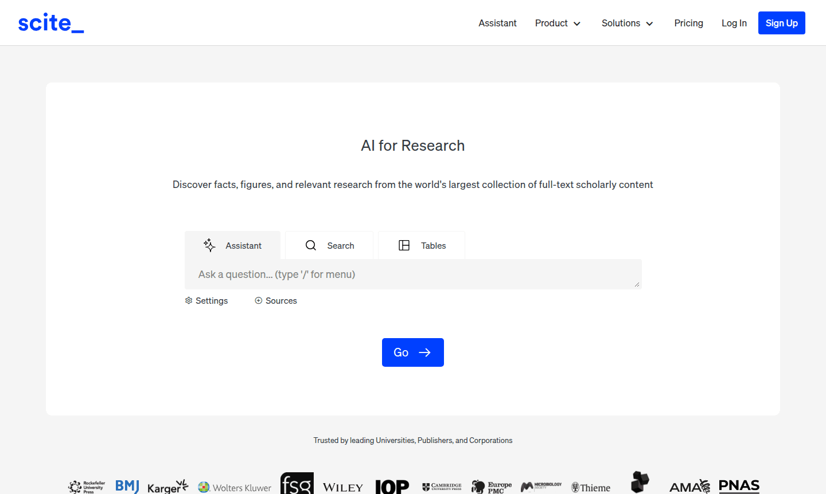Click the Search magnifier icon
Screen dimensions: 826x494
click(311, 245)
